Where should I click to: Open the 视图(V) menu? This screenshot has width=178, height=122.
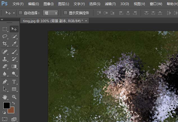pos(139,4)
